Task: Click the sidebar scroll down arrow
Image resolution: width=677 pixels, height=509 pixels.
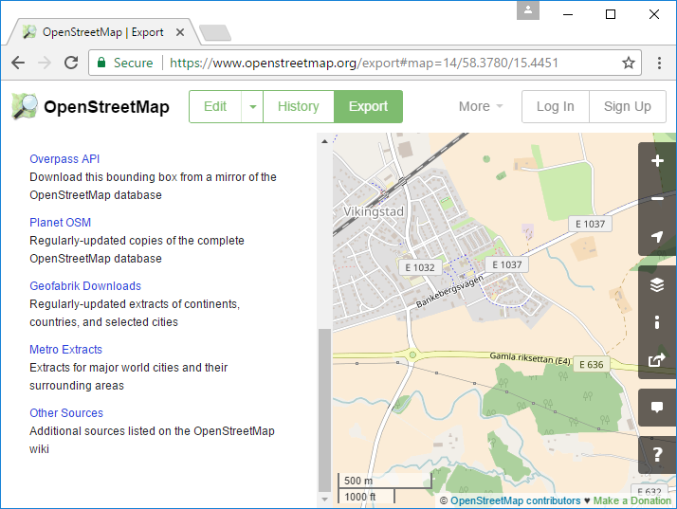Action: [x=324, y=500]
